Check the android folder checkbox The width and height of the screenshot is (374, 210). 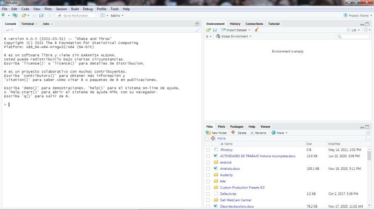208,162
